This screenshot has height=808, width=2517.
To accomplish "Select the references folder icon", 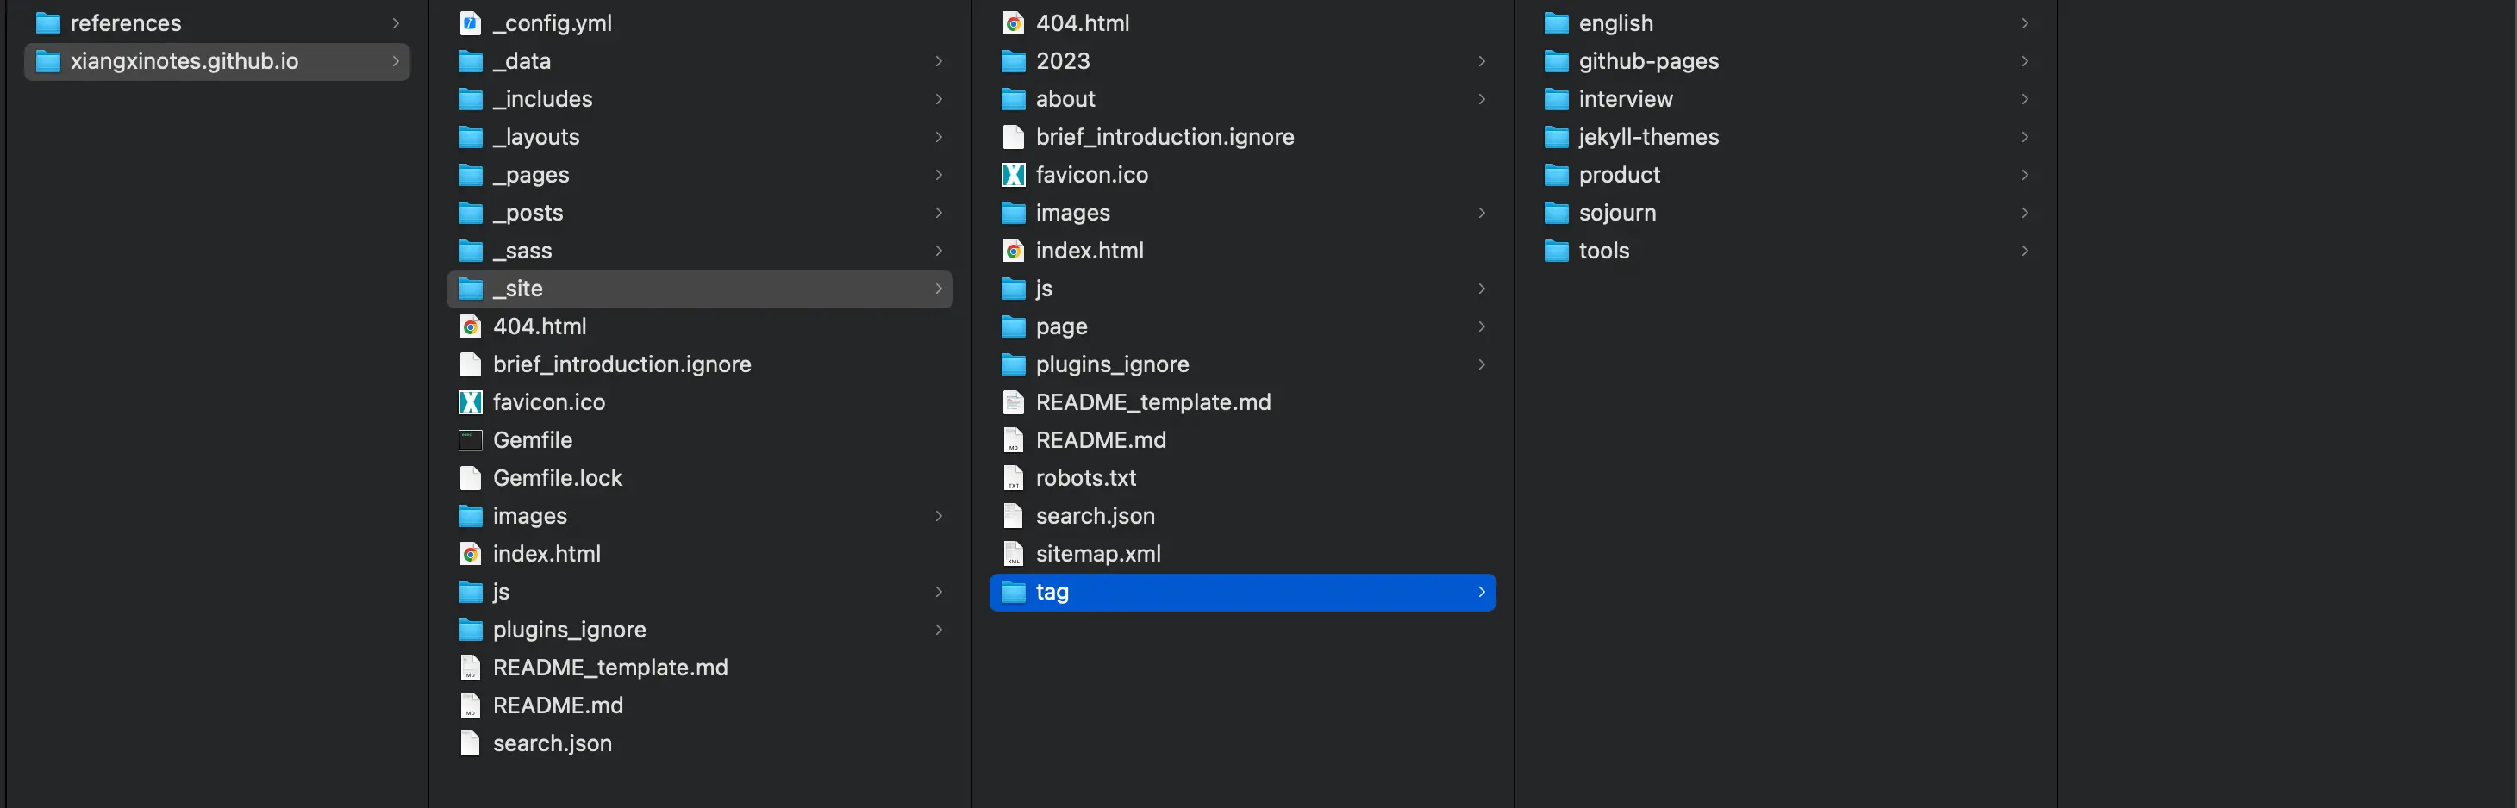I will click(48, 23).
